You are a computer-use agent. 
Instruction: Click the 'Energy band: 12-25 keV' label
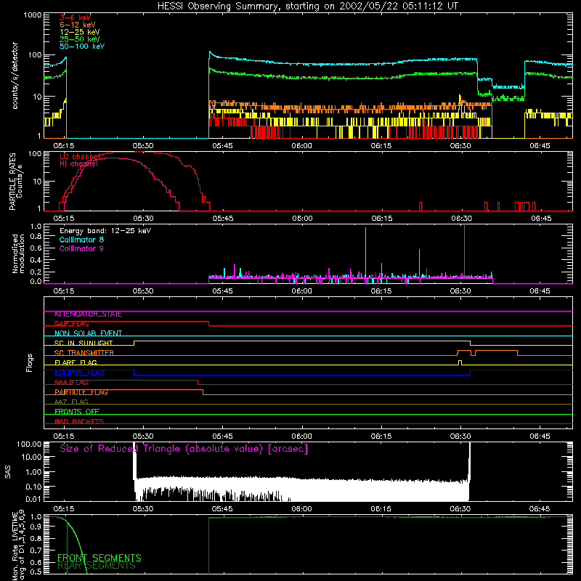coord(105,231)
